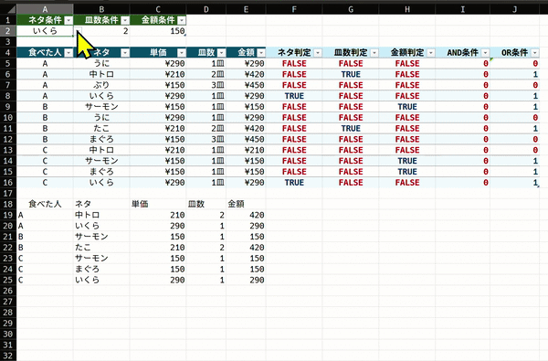Click まぐろ cell in row 12
Screen dimensions: 548x361
coord(101,139)
